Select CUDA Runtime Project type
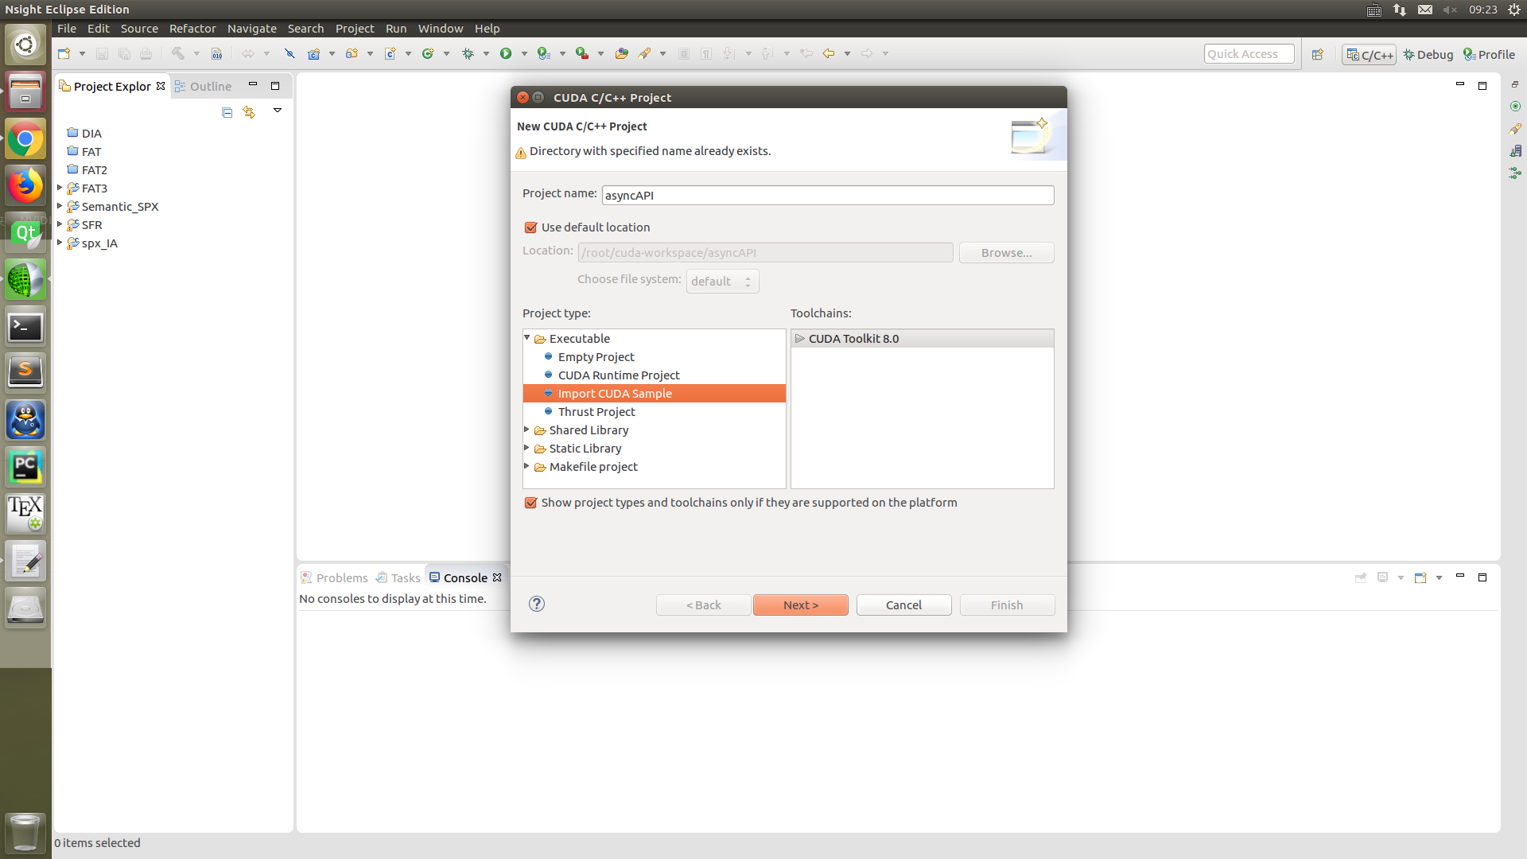Image resolution: width=1527 pixels, height=859 pixels. point(619,375)
